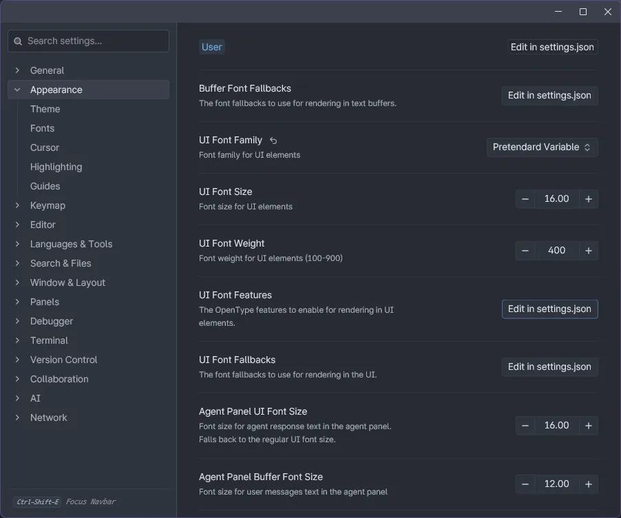Edit UI Font Features in settings.json
The image size is (621, 518).
click(549, 309)
